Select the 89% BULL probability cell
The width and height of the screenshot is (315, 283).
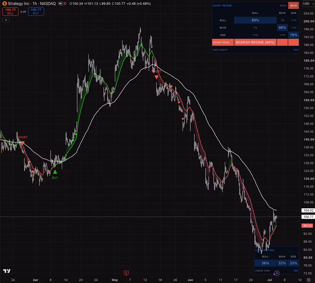[x=255, y=20]
